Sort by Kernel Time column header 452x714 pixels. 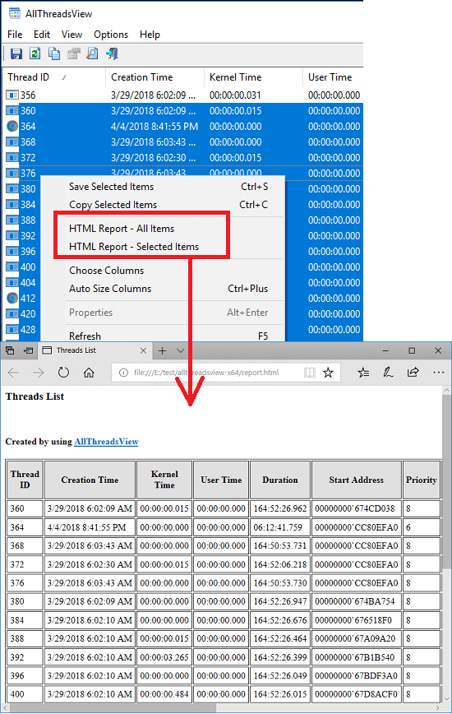[x=253, y=77]
